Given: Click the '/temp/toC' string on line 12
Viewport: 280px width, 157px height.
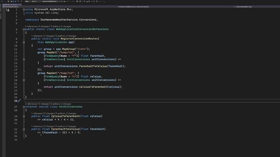Looking at the screenshot, I should (66, 52).
